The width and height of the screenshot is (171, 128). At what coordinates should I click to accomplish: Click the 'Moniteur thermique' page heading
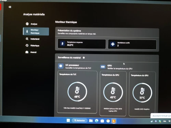pyautogui.click(x=66, y=22)
